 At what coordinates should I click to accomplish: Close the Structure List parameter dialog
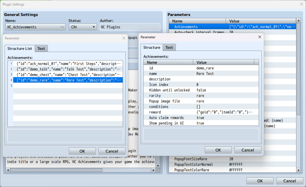click(124, 38)
